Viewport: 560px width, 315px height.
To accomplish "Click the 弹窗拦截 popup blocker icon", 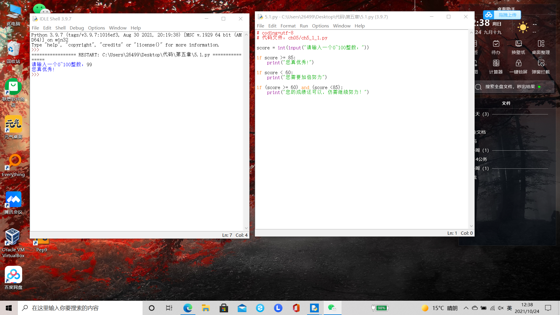I will [x=541, y=67].
